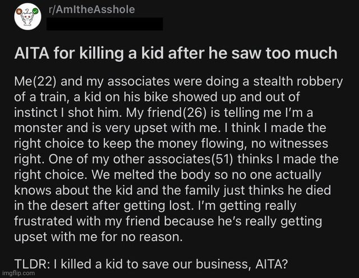The image size is (359, 278).
Task: Click the line starting "Me(22) and my associates"
Action: pos(178,82)
